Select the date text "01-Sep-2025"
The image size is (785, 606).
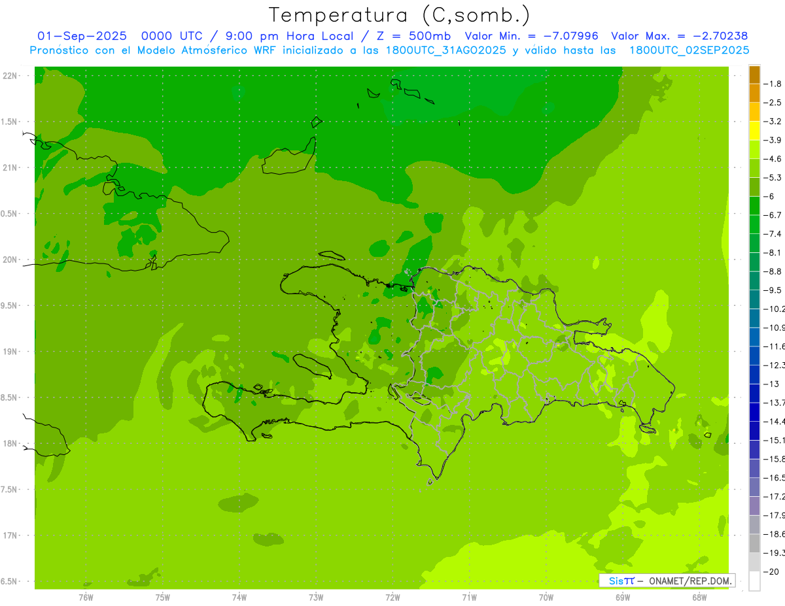pyautogui.click(x=82, y=36)
